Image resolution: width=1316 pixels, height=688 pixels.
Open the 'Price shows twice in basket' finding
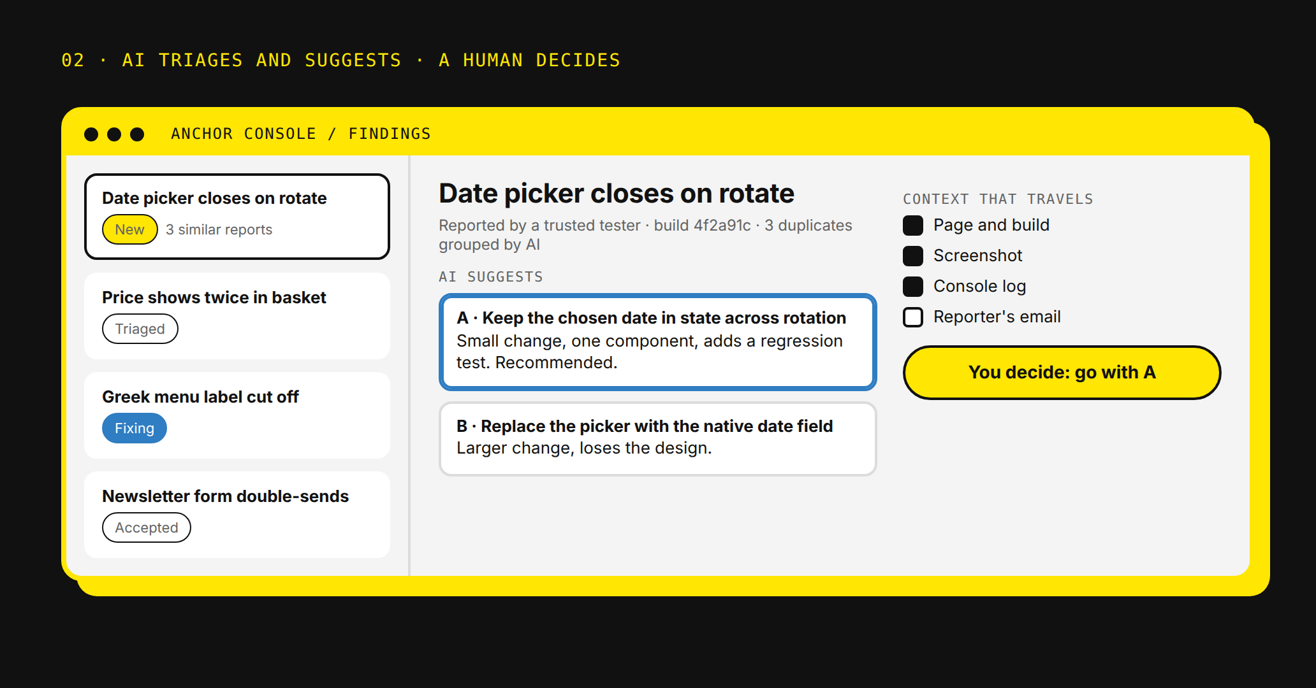point(237,316)
